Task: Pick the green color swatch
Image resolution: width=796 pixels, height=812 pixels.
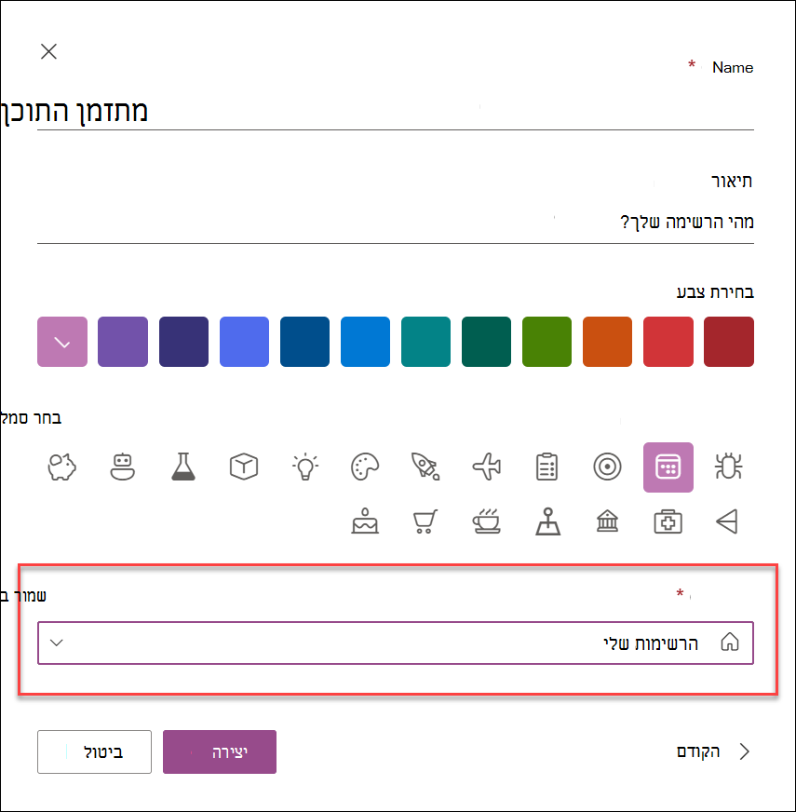Action: (546, 342)
